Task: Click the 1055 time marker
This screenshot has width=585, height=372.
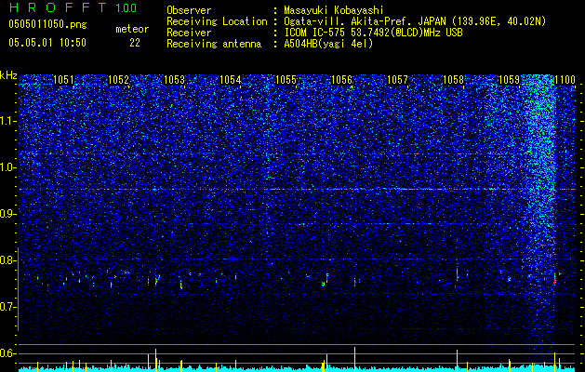Action: [286, 80]
